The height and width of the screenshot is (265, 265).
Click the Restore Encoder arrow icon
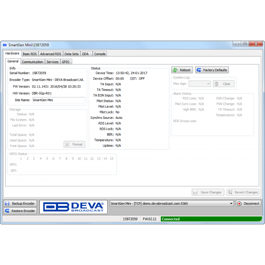[7, 211]
